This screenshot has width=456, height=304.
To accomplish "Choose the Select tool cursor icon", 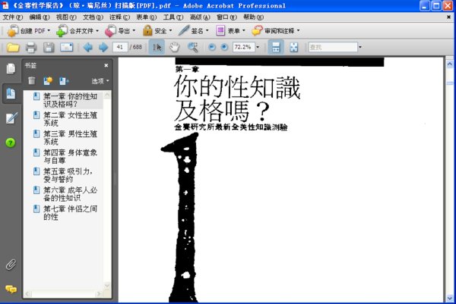I will pos(157,47).
